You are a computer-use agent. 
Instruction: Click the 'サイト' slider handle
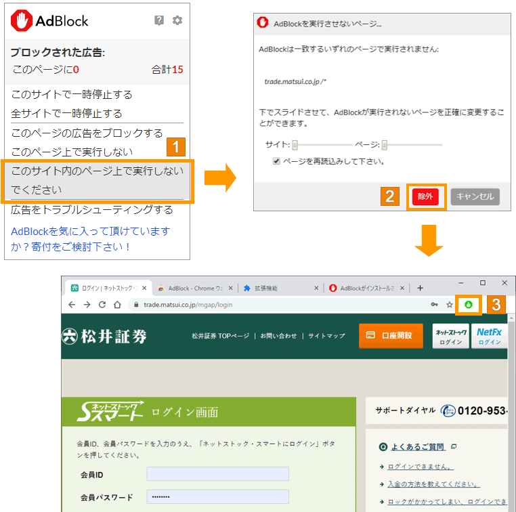tap(295, 145)
